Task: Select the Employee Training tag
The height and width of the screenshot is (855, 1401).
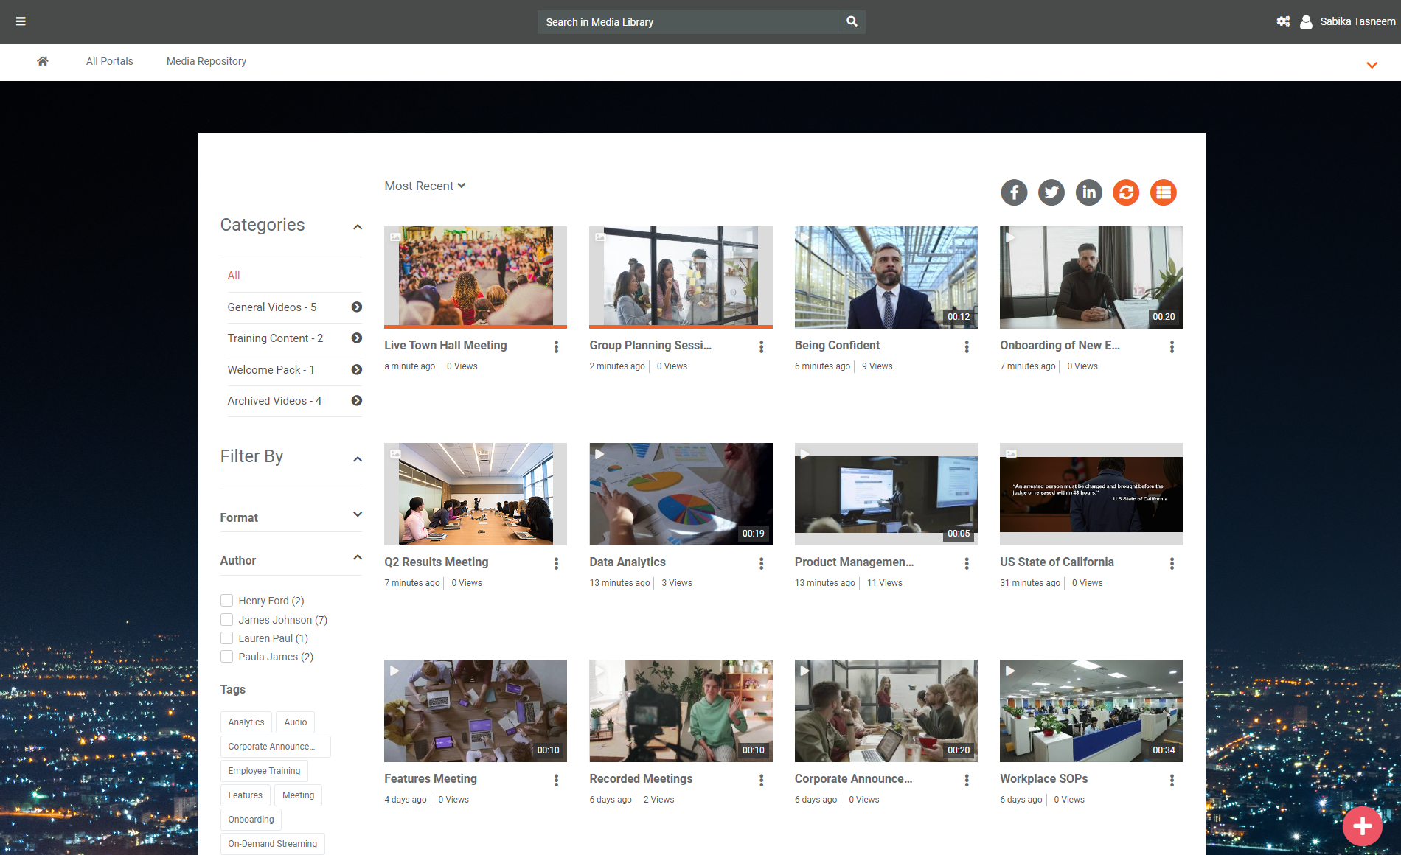Action: coord(264,771)
